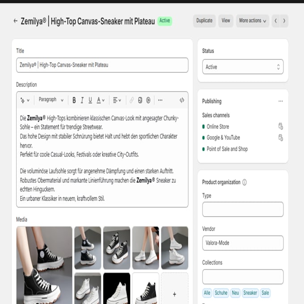The height and width of the screenshot is (304, 304).
Task: Show HTML code view of description
Action: pos(182,100)
